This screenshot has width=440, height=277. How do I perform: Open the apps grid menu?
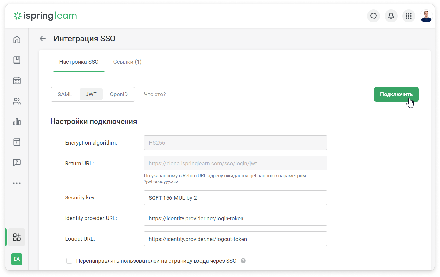point(409,16)
